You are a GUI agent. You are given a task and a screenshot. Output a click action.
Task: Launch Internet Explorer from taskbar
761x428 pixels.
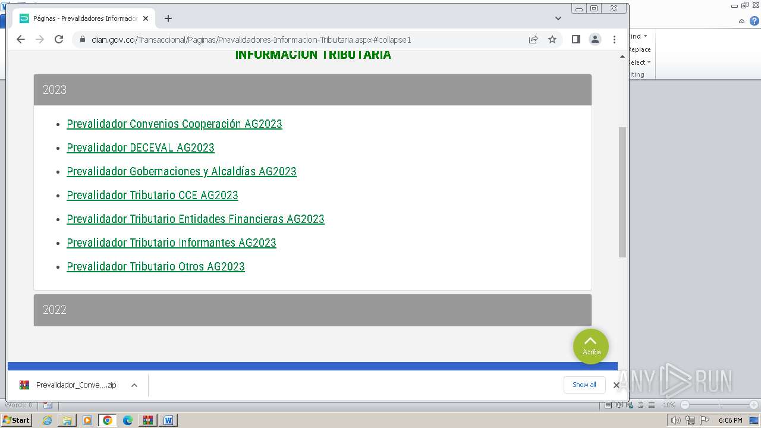tap(47, 420)
